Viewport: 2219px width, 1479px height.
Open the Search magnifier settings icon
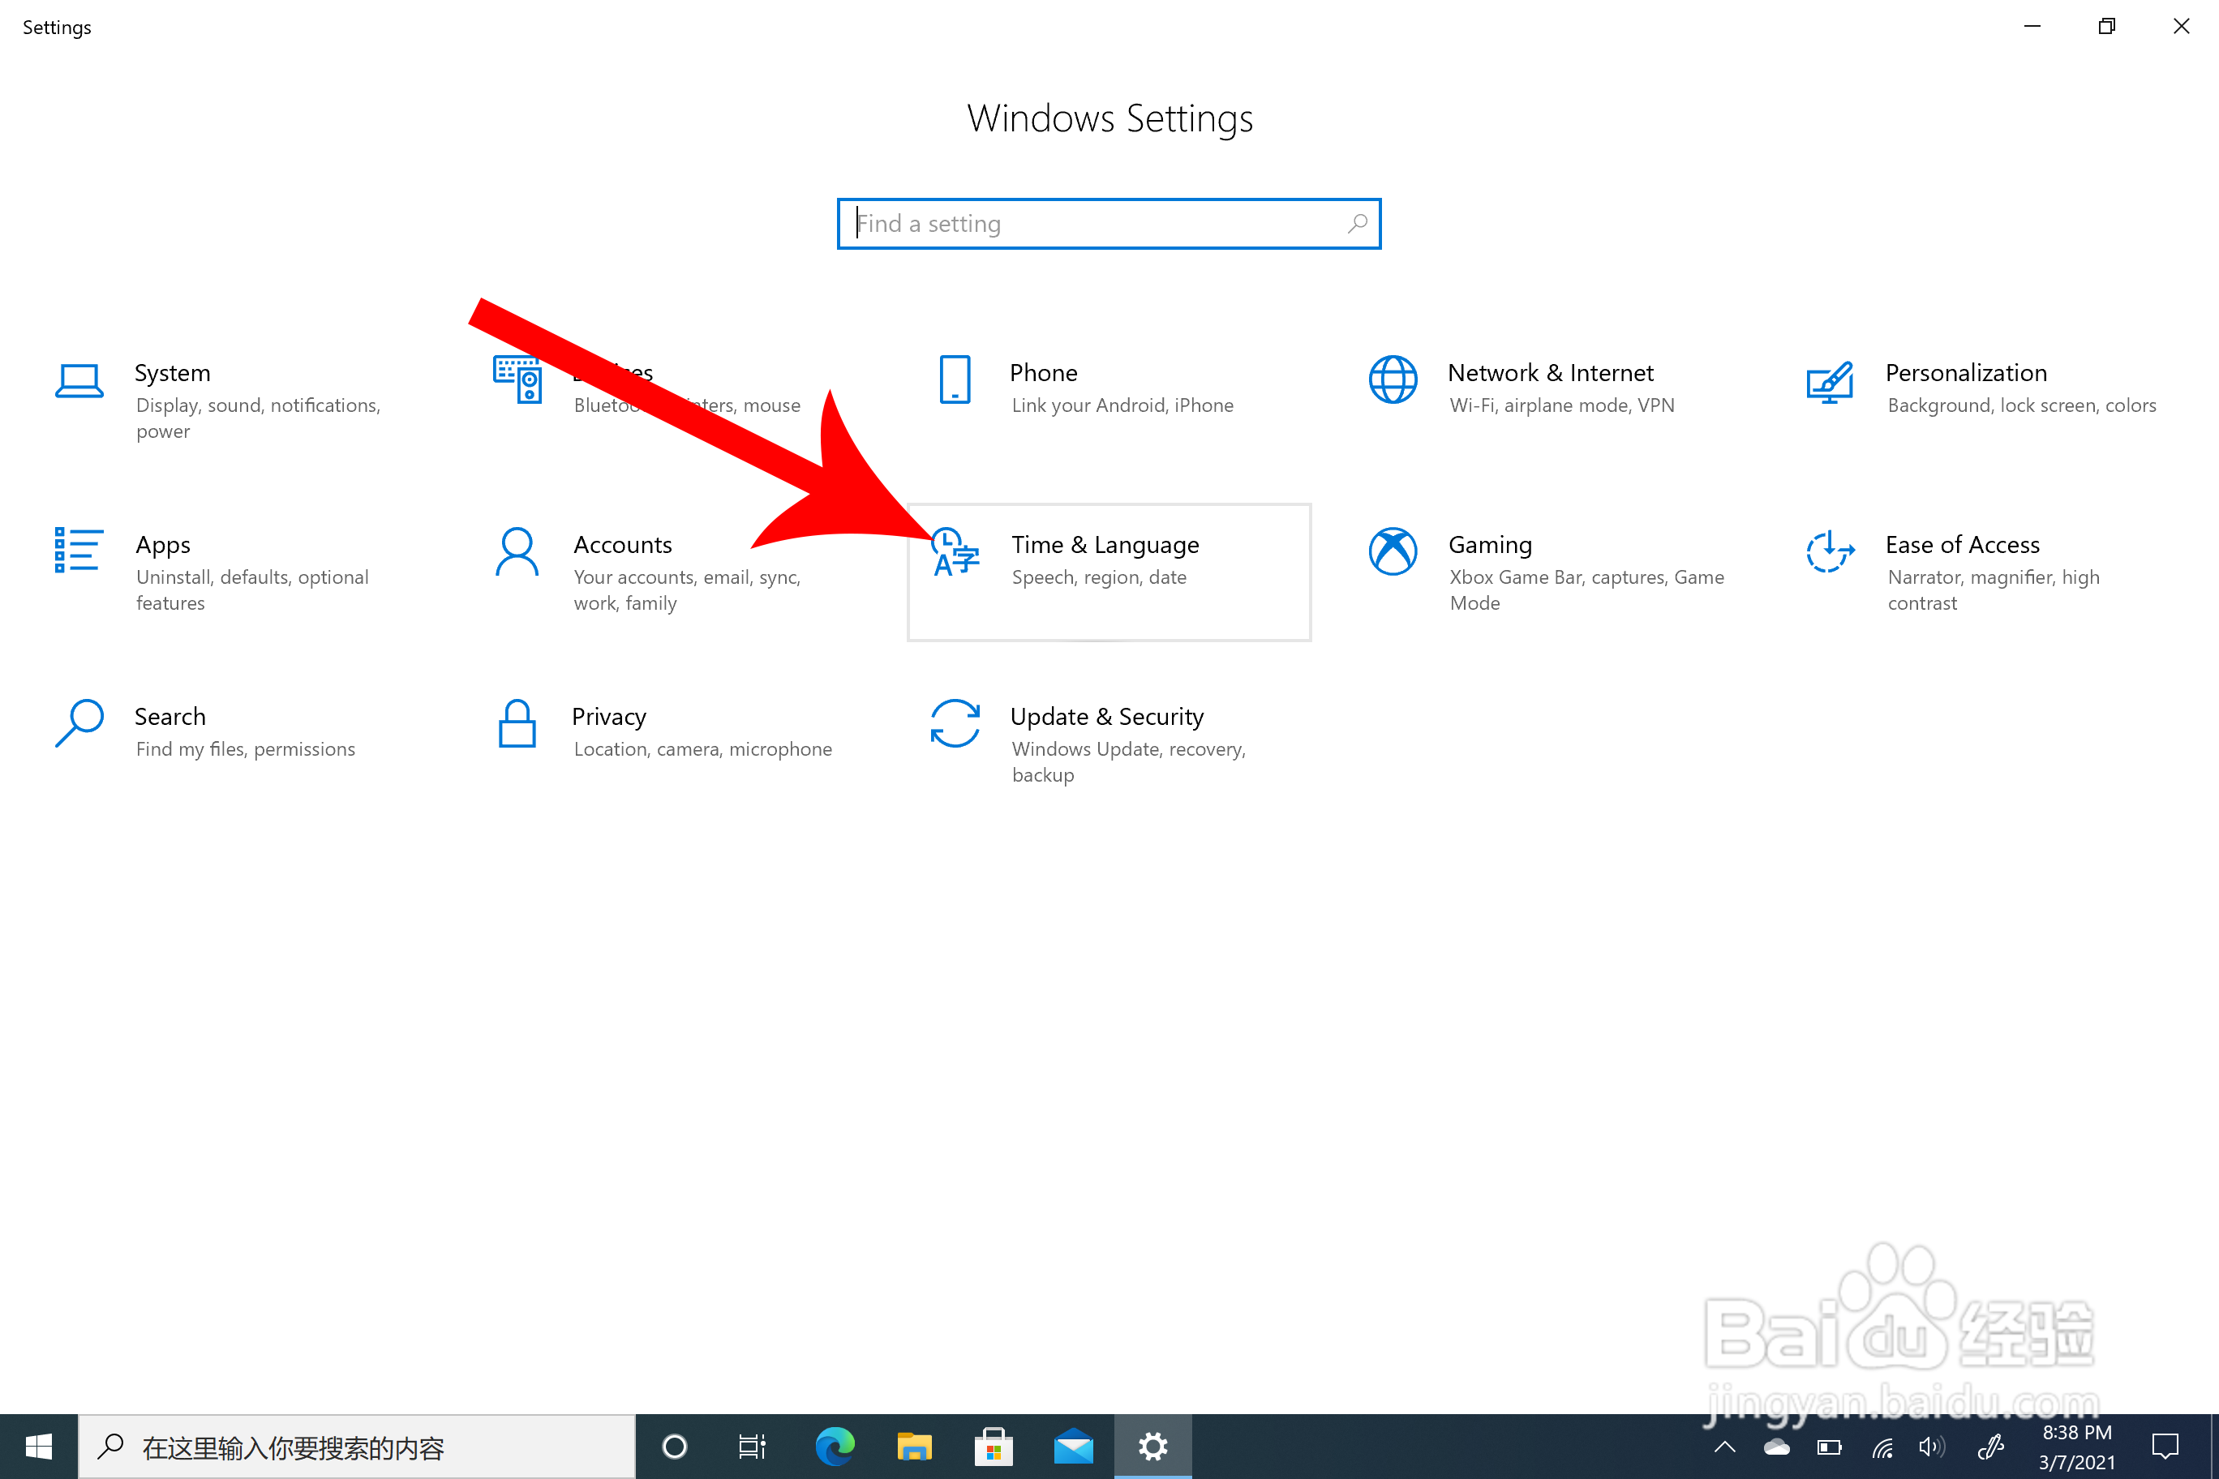[x=79, y=724]
